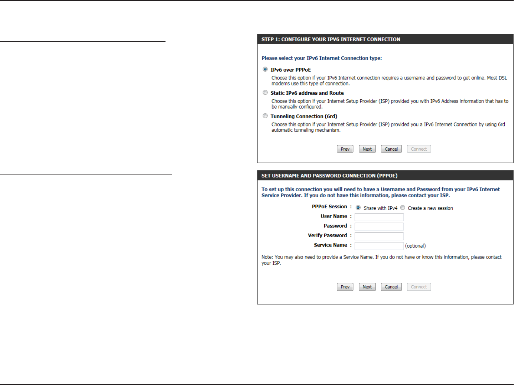Click the 'Create a new session' label

click(431, 208)
